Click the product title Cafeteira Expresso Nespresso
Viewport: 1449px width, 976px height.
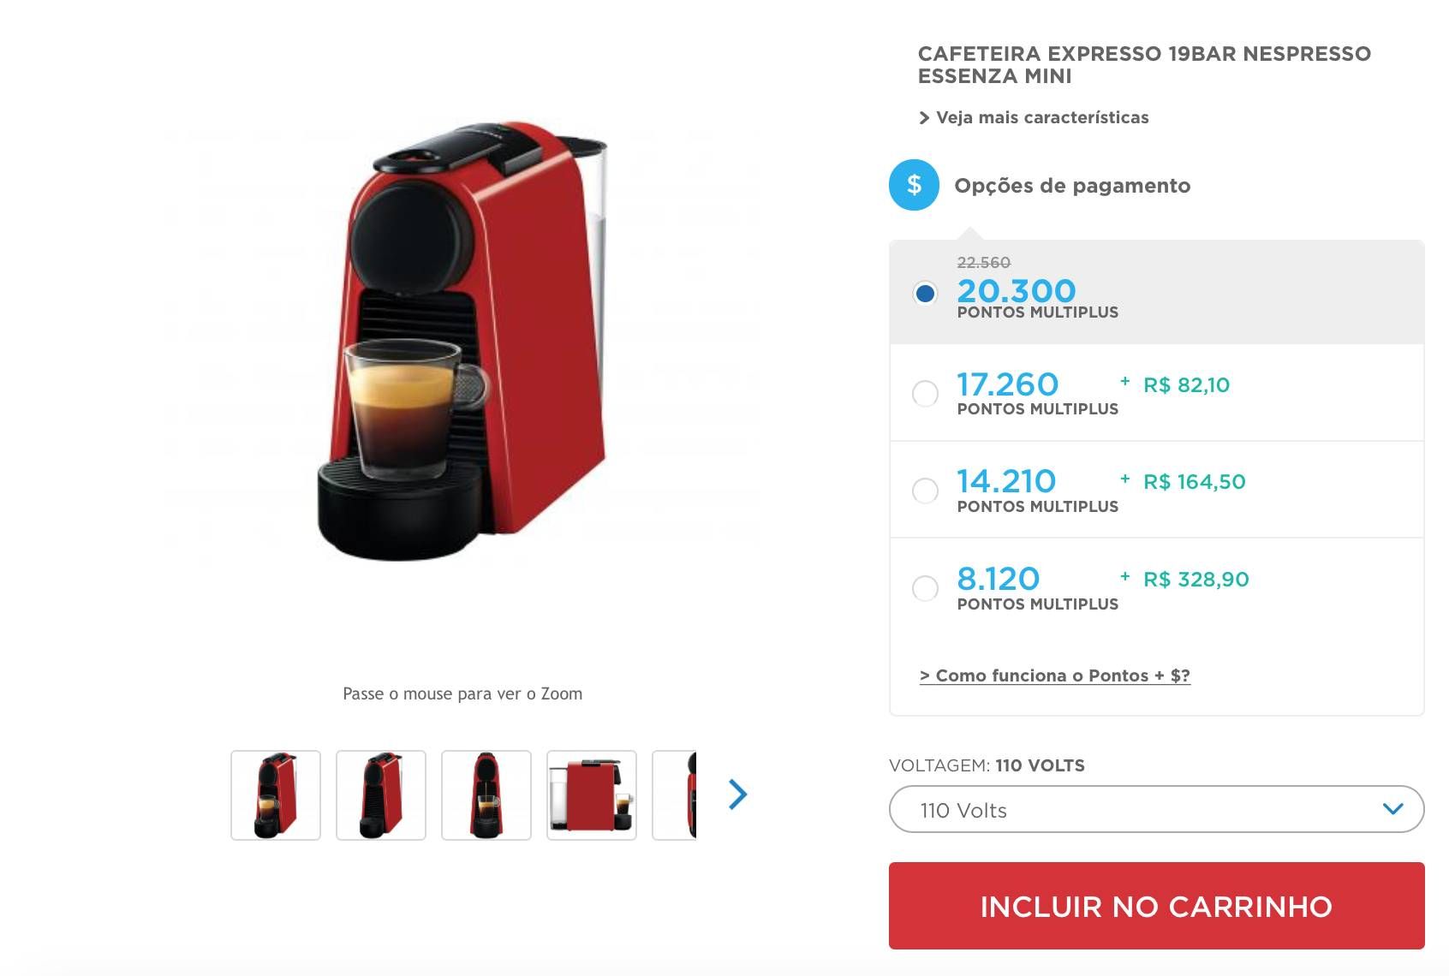pos(1144,65)
